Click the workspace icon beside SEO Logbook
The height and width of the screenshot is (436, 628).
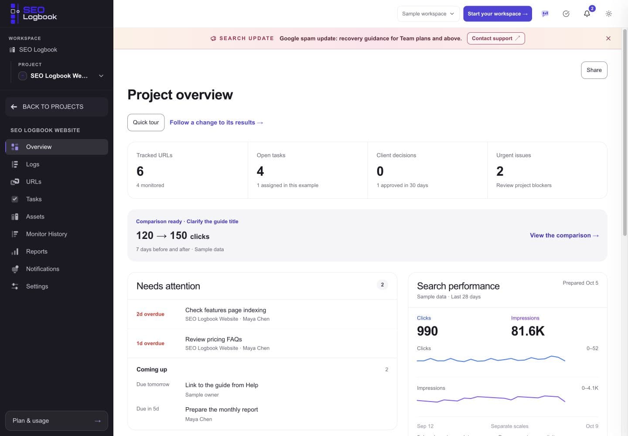click(x=12, y=50)
